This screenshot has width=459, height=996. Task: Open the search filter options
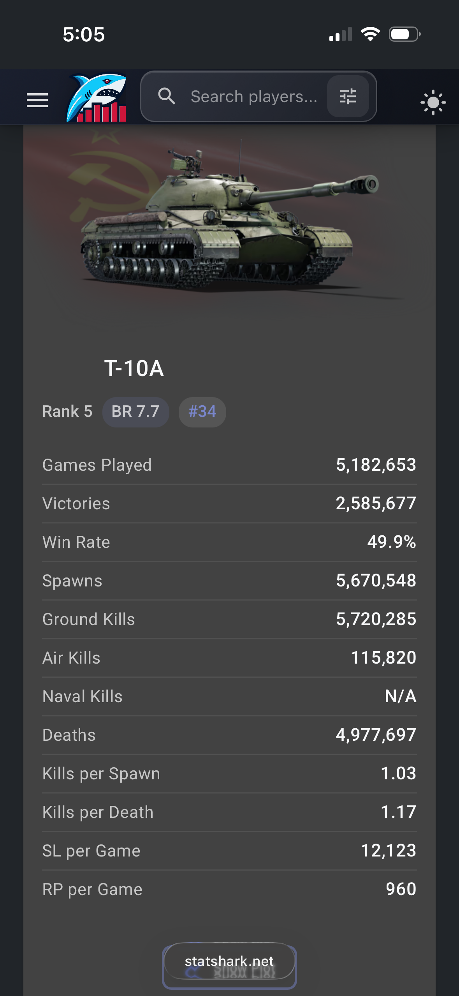tap(348, 96)
